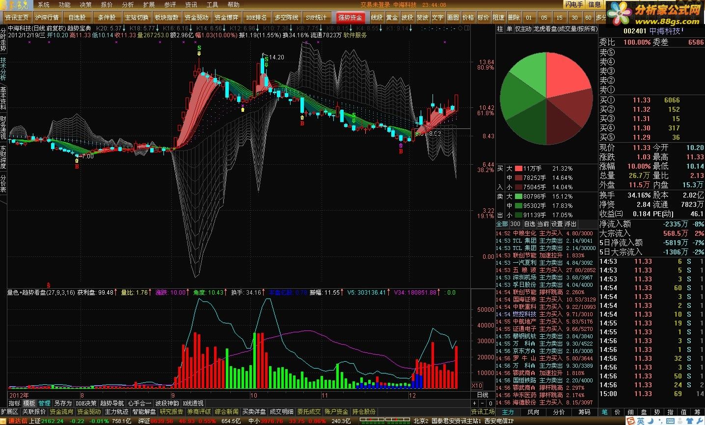This screenshot has height=425, width=705.
Task: Select the 自选 filter in monitor list
Action: [x=530, y=224]
